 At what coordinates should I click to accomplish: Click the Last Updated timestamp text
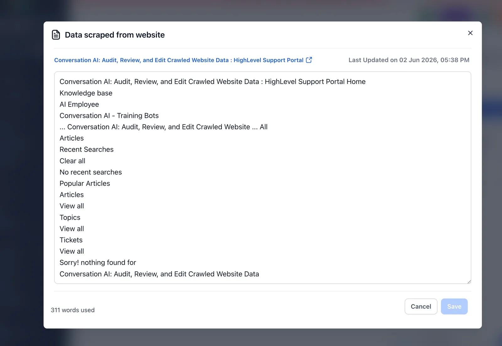[409, 60]
